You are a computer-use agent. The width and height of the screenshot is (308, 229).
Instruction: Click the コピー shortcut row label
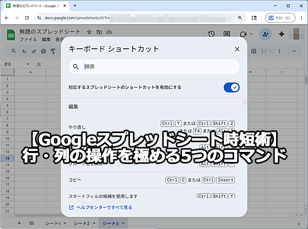pyautogui.click(x=75, y=180)
